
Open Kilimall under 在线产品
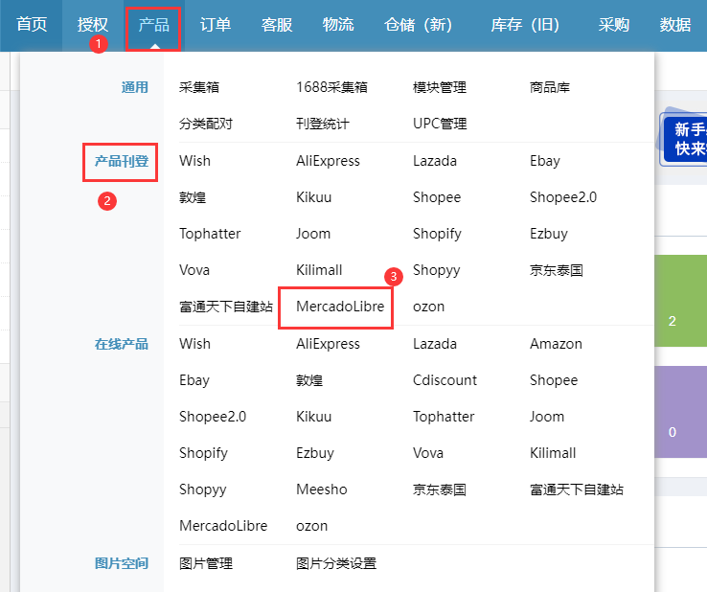553,453
